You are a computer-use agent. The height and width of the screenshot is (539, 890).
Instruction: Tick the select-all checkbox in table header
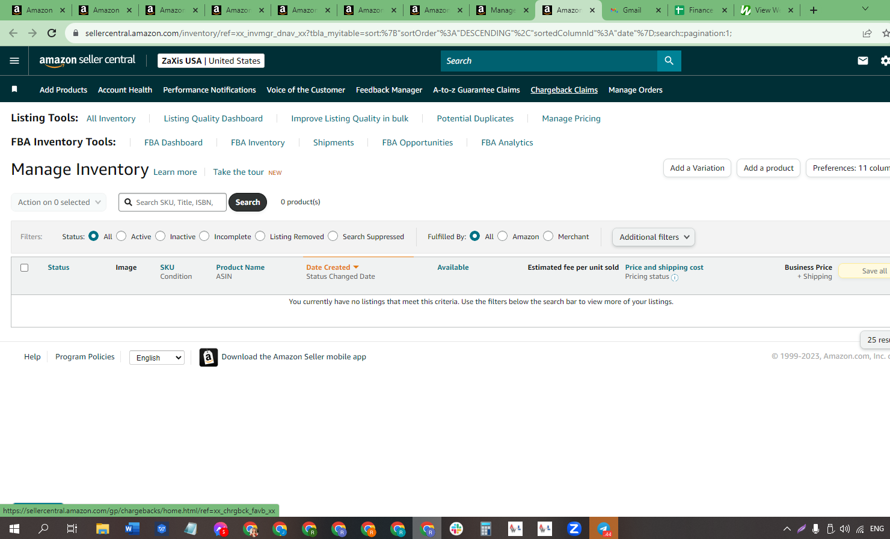click(25, 267)
